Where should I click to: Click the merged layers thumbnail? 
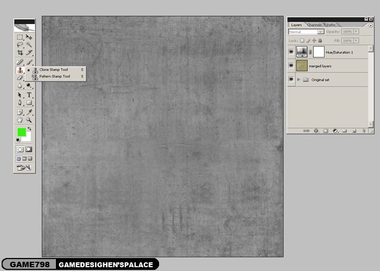coord(302,66)
